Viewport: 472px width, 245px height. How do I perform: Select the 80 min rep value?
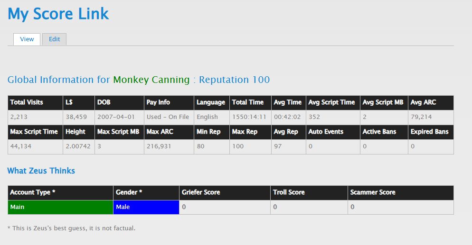[200, 146]
